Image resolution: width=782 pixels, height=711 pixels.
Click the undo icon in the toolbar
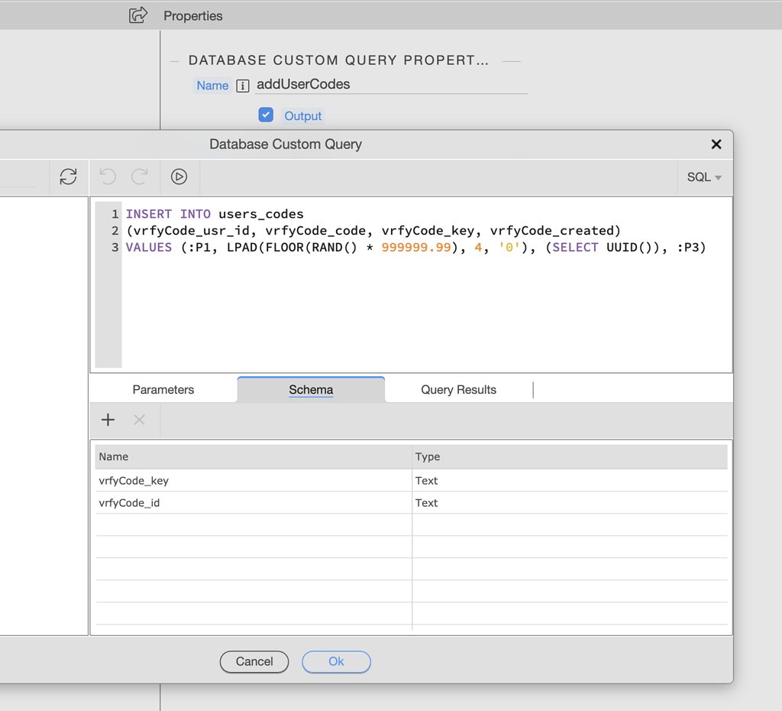click(107, 177)
